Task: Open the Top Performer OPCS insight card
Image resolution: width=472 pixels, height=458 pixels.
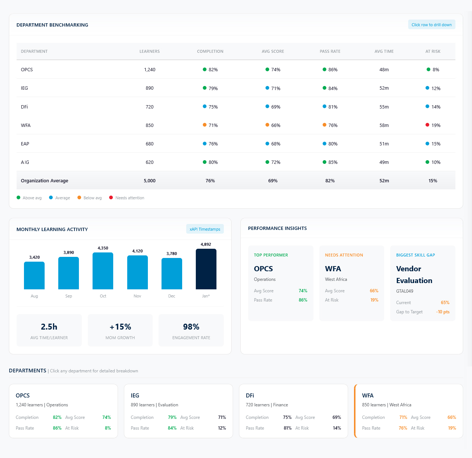Action: tap(281, 283)
